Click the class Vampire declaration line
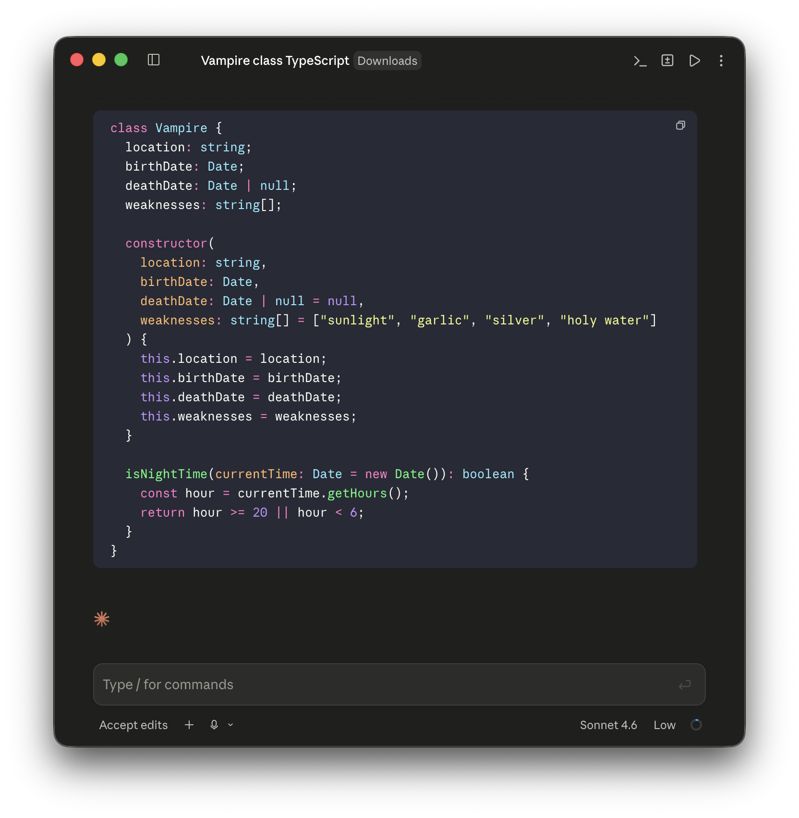 tap(166, 128)
